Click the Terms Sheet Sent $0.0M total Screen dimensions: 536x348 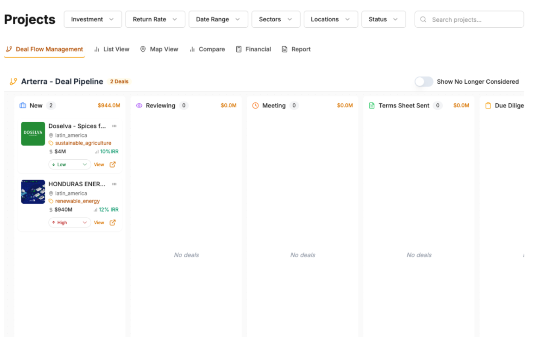(x=461, y=105)
